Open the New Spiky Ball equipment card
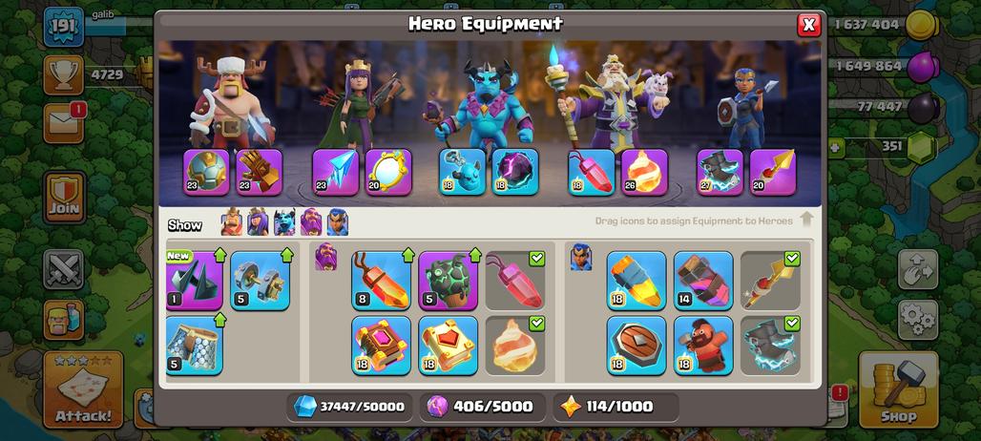Image resolution: width=981 pixels, height=441 pixels. (194, 281)
